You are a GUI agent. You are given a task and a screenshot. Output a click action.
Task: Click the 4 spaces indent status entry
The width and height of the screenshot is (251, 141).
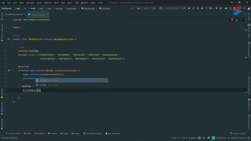pyautogui.click(x=192, y=138)
